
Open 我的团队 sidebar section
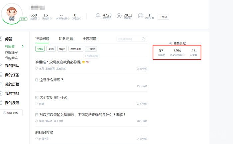pos(12,66)
